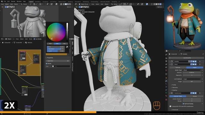The image size is (205, 115).
Task: Switch to the Layout workspace tab
Action: 31,2
